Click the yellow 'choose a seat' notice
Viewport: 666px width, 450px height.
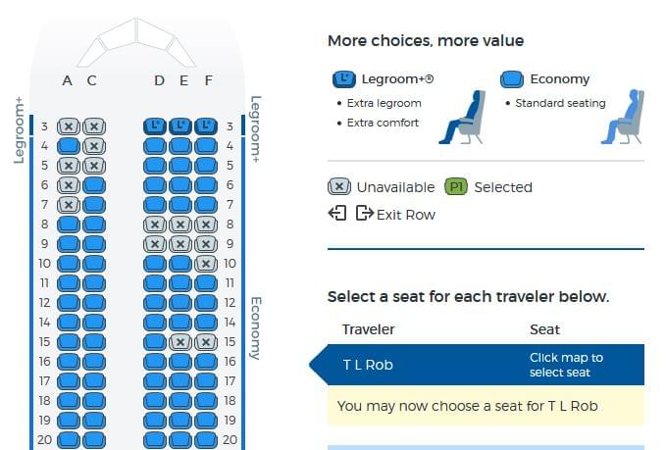click(x=486, y=406)
